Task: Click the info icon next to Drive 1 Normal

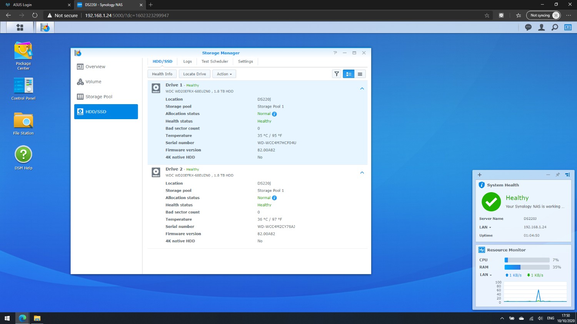Action: [274, 114]
